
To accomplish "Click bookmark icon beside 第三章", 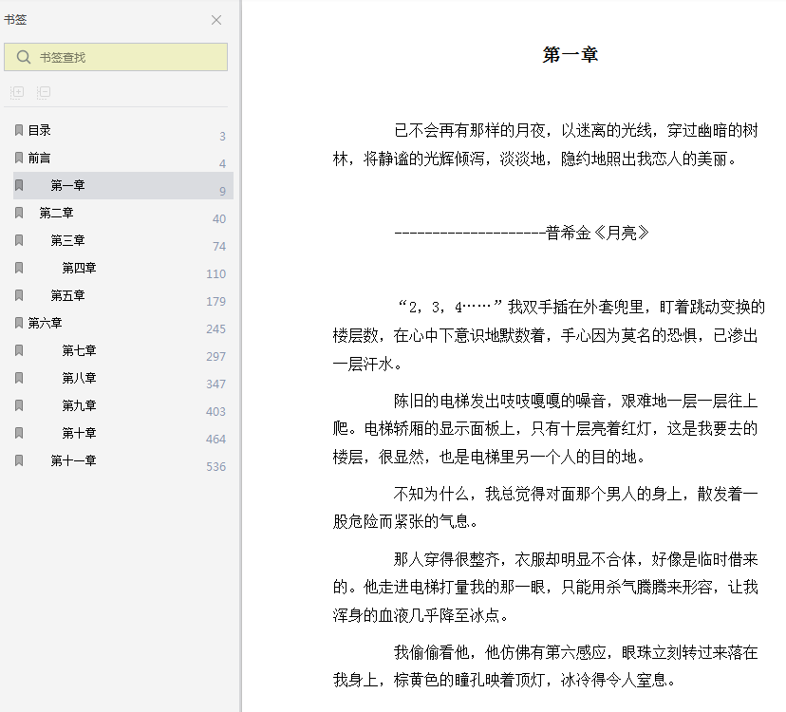I will click(19, 241).
